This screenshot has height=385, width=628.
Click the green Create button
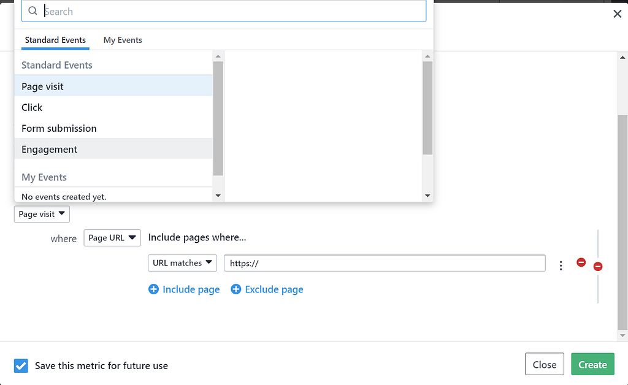592,364
